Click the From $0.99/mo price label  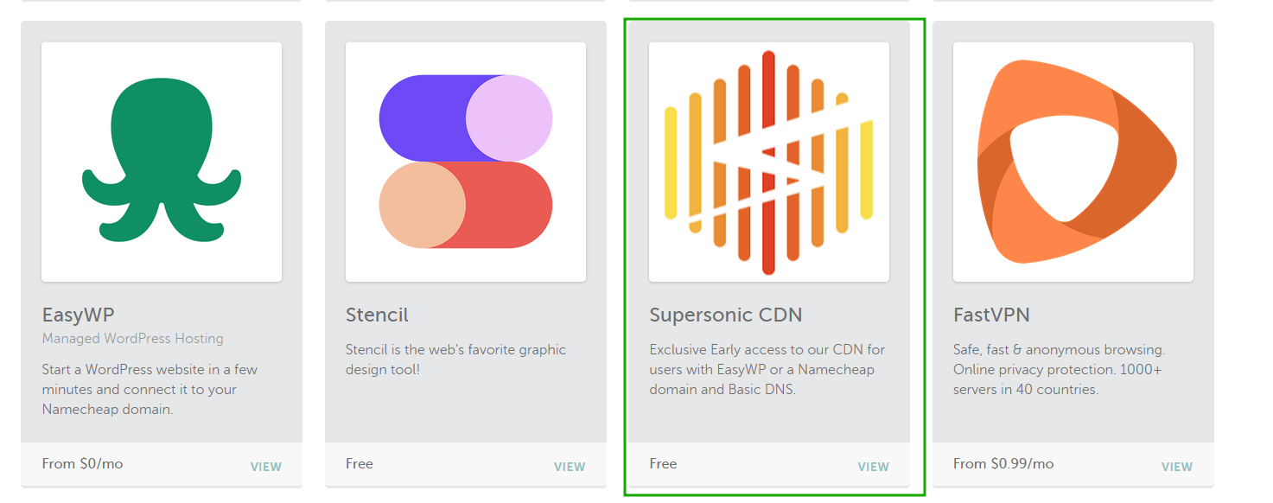(1003, 464)
